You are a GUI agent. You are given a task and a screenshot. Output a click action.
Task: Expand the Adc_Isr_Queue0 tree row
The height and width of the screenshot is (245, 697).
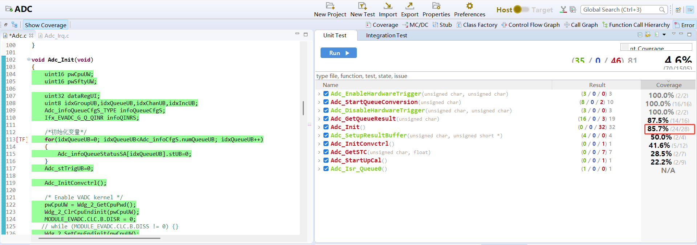(x=319, y=169)
